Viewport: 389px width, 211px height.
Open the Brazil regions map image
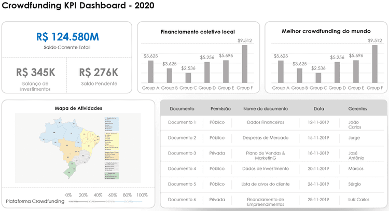(78, 148)
